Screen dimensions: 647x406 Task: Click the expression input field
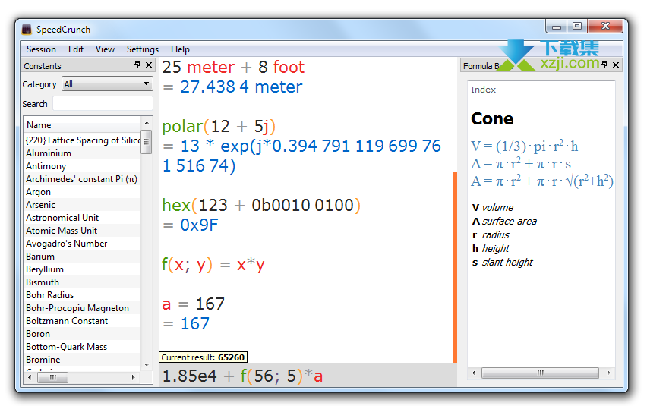coord(308,376)
